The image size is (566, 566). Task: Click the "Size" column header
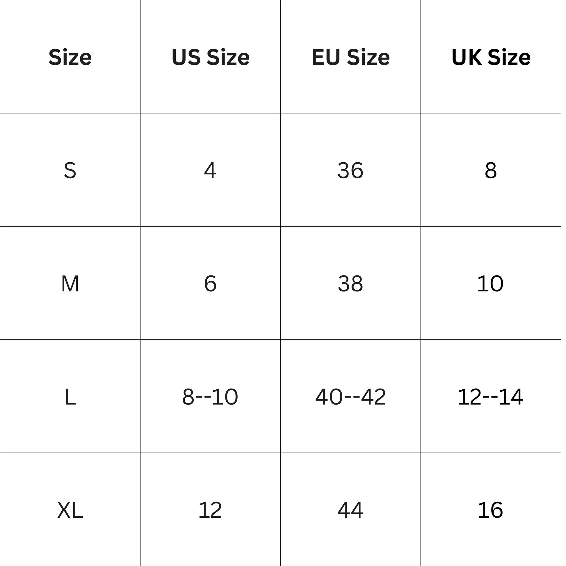(x=70, y=57)
